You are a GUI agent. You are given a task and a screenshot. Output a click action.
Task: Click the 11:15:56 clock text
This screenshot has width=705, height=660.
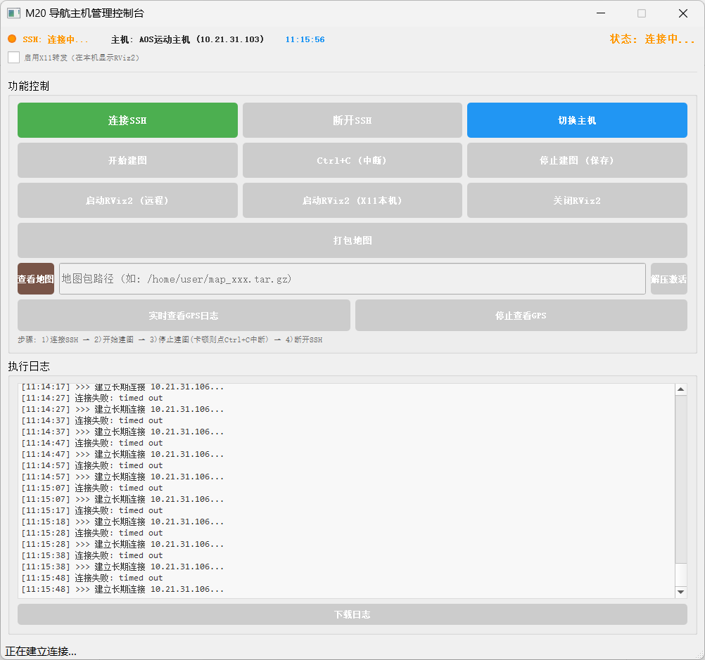(305, 39)
